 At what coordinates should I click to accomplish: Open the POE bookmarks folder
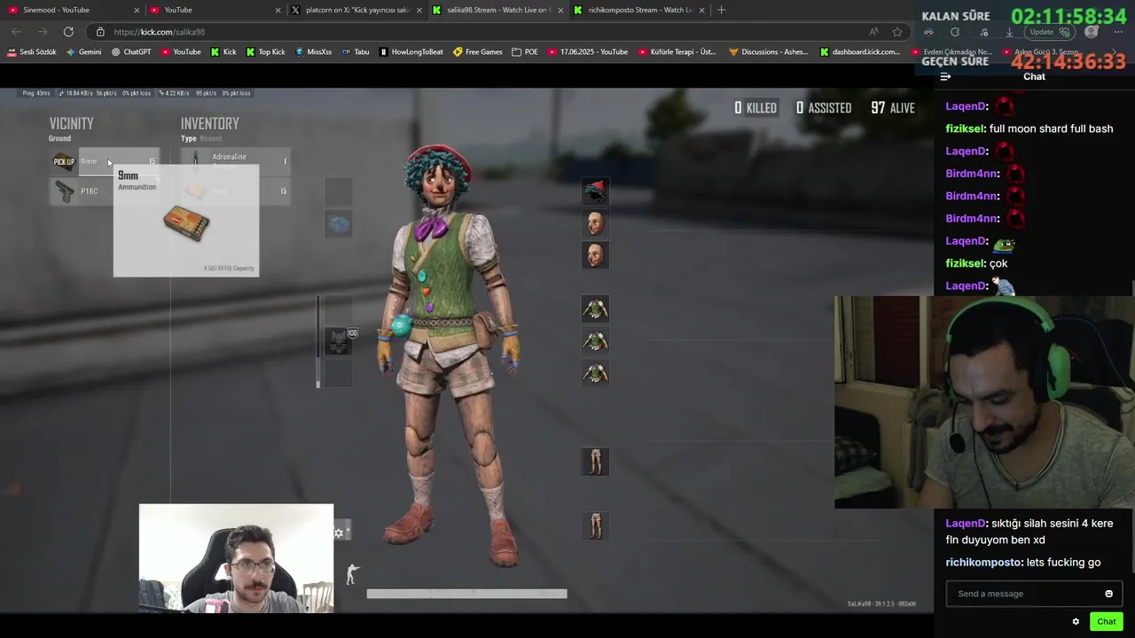pyautogui.click(x=525, y=52)
